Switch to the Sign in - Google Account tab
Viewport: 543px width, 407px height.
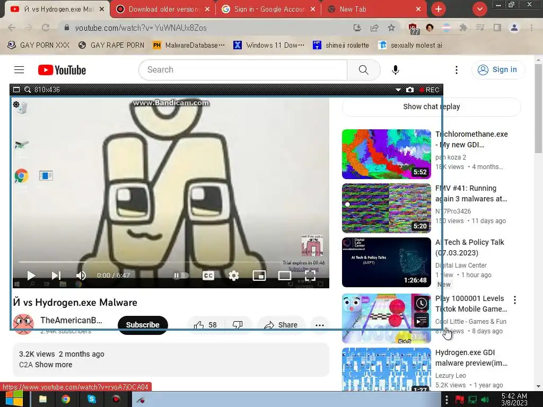[268, 10]
